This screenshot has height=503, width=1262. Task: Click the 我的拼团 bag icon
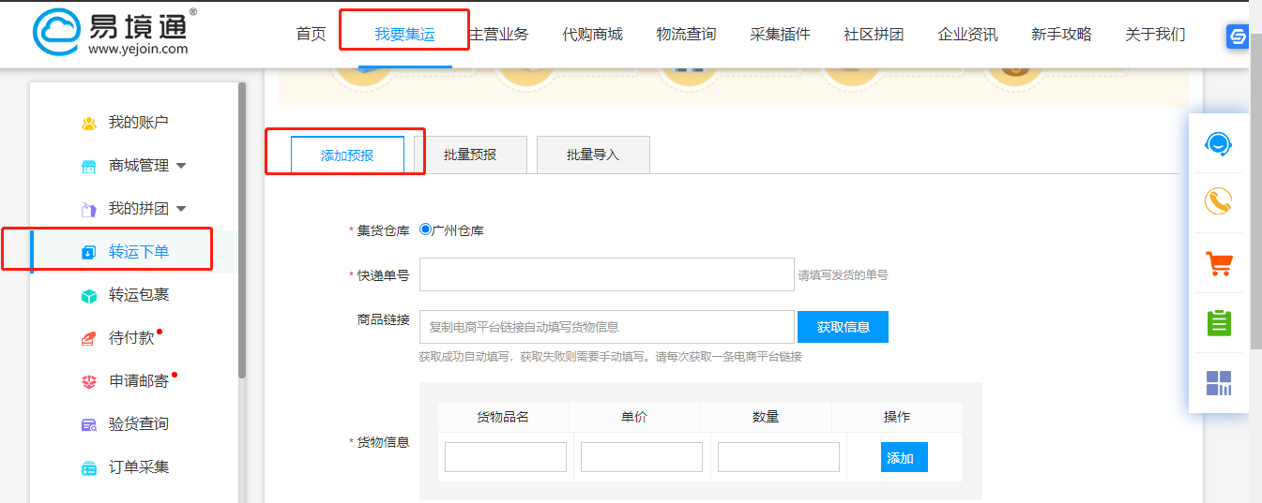pyautogui.click(x=89, y=209)
